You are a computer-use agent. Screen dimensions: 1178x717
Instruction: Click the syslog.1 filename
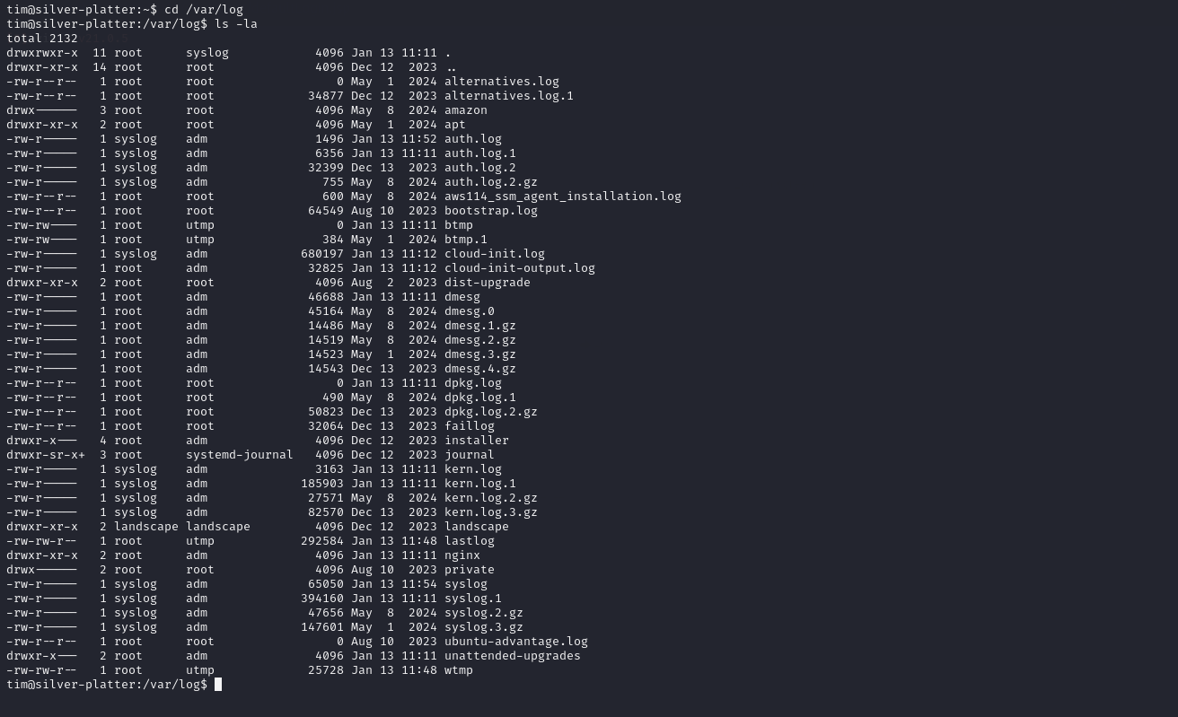[x=473, y=599]
